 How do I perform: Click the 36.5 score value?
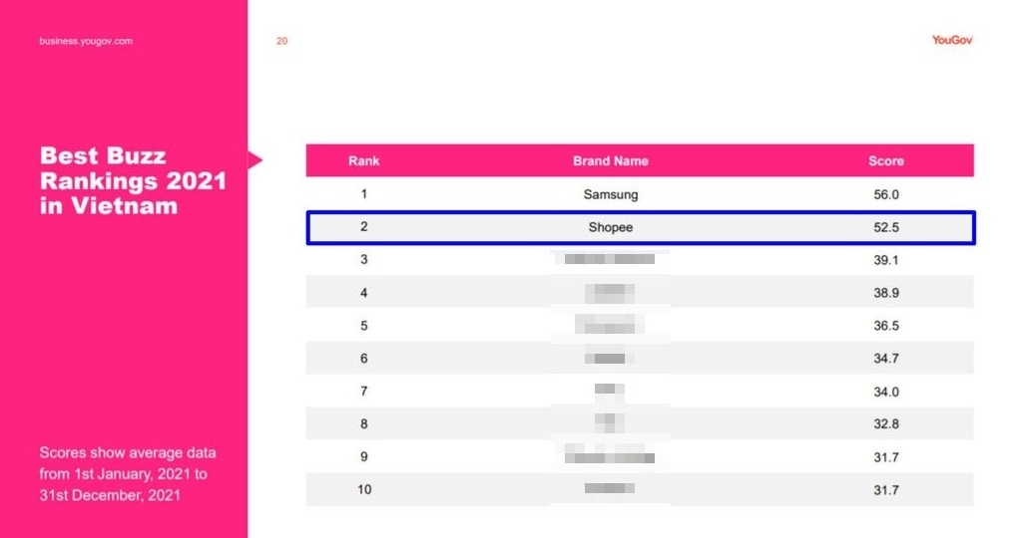[x=885, y=326]
